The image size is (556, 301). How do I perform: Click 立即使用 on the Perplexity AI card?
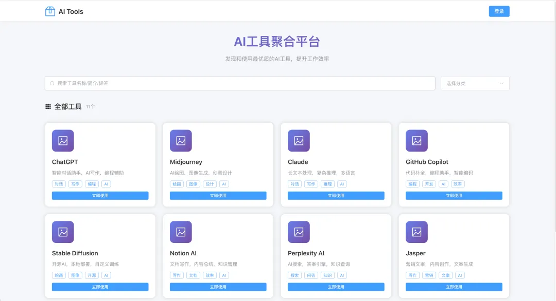point(336,287)
